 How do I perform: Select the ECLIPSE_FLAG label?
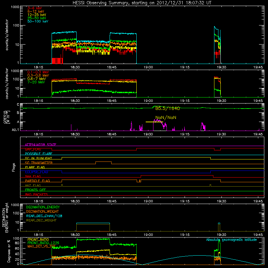pos(37,172)
